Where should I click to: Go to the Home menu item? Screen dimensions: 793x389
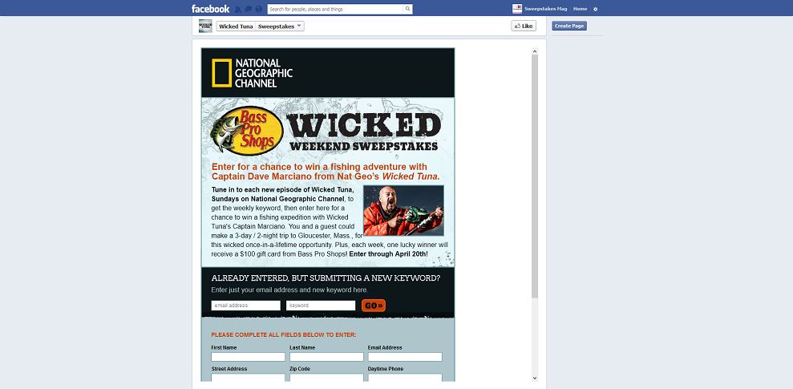coord(580,9)
